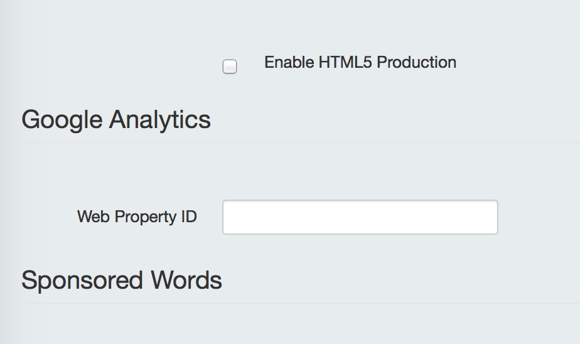Click the word 'Google' in the heading
The image size is (580, 344).
(x=62, y=120)
